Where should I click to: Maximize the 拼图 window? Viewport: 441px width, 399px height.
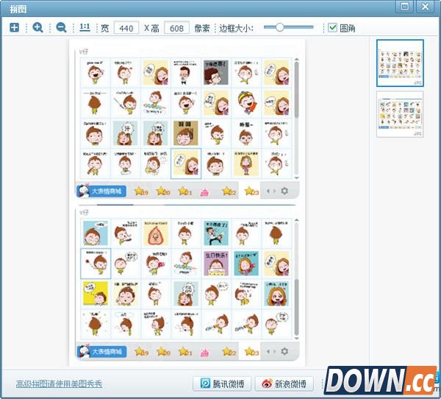pyautogui.click(x=405, y=7)
